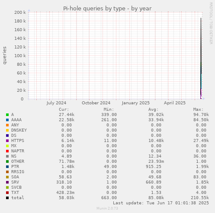Click the 'April 2025' axis label

175,103
